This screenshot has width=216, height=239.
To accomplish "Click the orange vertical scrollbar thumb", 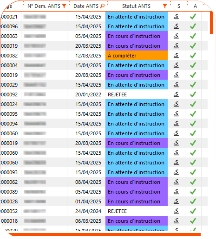I will coord(211,23).
